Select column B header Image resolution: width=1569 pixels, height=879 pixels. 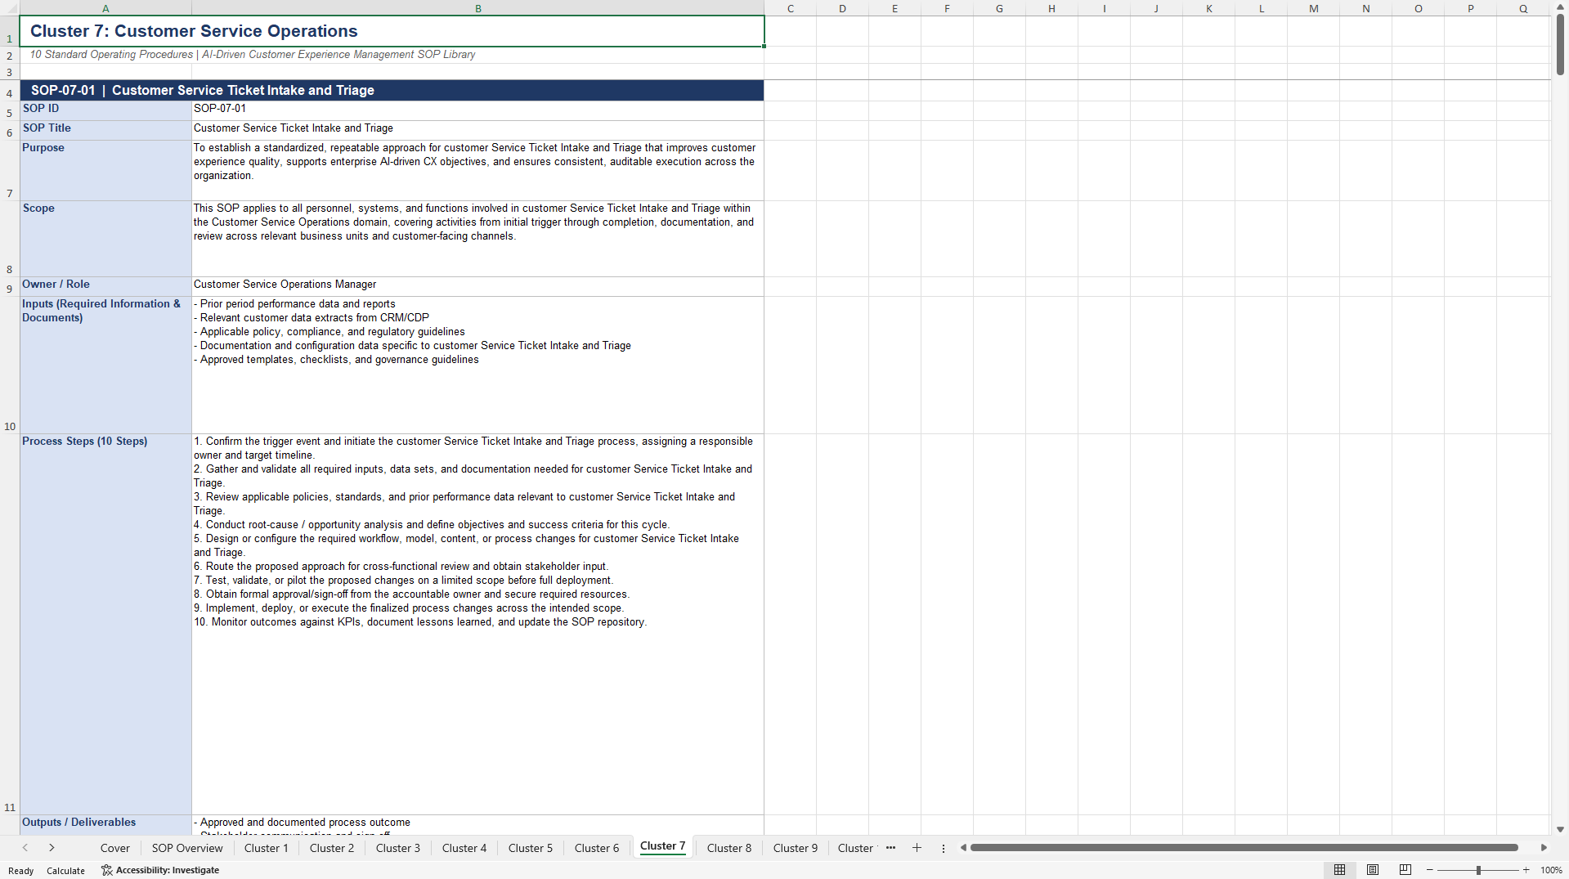(478, 8)
